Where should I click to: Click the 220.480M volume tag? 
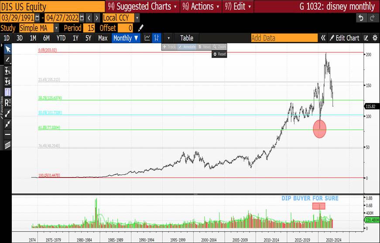coord(372,220)
